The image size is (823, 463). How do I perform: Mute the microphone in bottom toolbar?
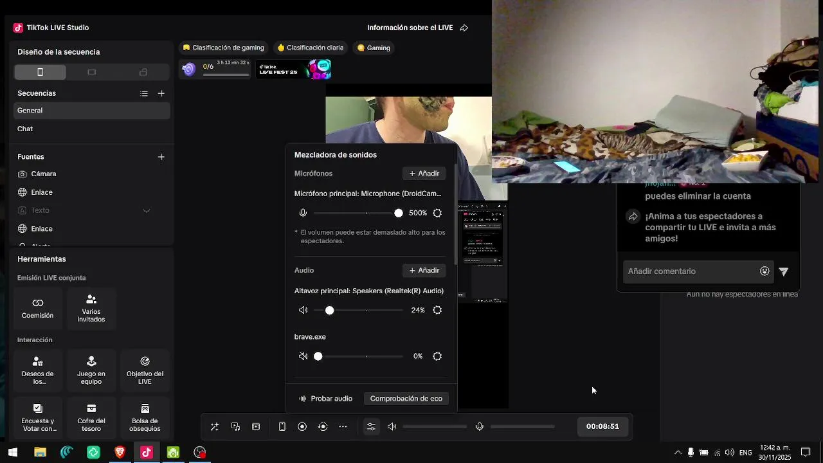coord(480,426)
